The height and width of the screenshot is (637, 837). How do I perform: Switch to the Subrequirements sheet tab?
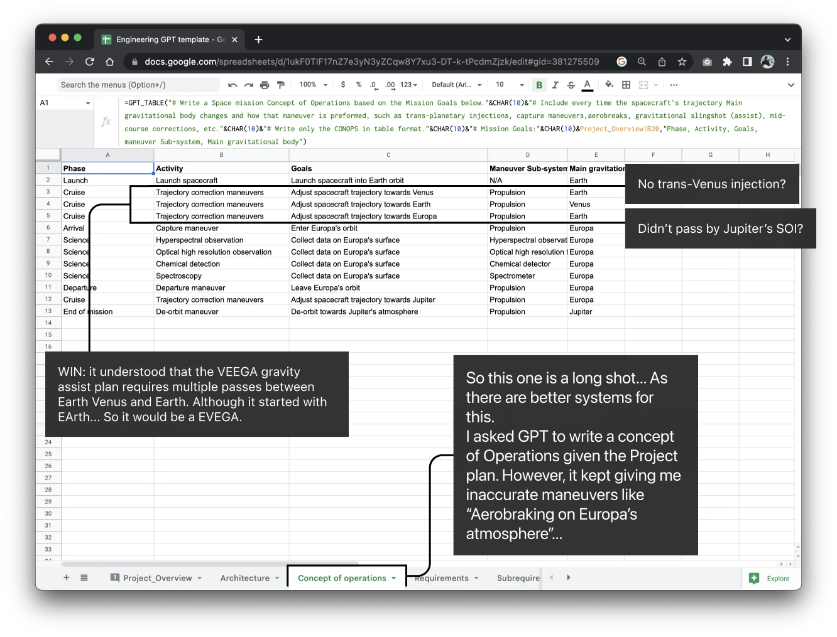click(x=518, y=578)
